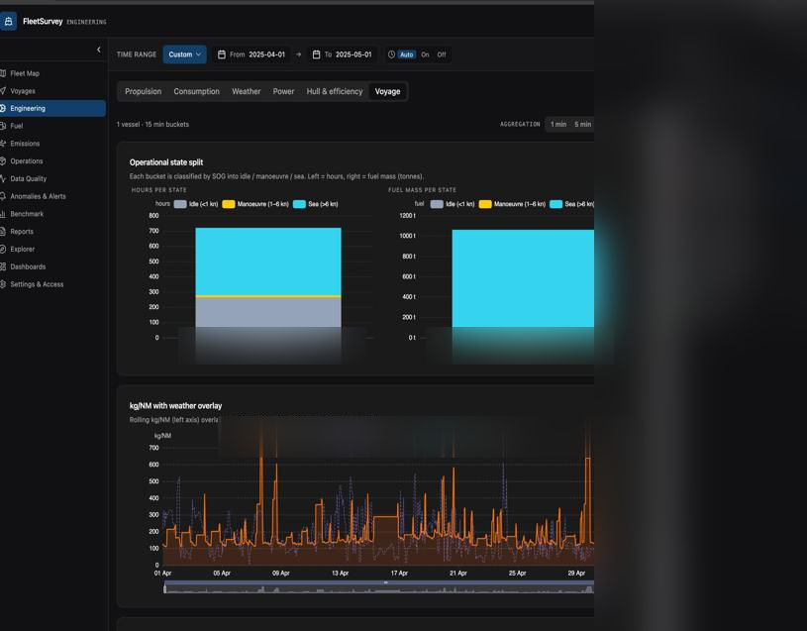This screenshot has width=807, height=631.
Task: Toggle Manoeuvre legend in hours chart
Action: point(255,204)
